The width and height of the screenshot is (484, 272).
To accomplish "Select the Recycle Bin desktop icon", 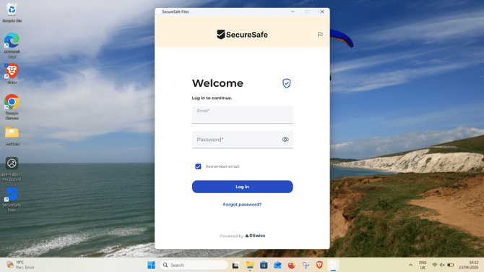I will point(12,13).
